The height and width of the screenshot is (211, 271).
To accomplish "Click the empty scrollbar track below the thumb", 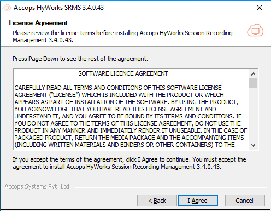I will (253, 115).
